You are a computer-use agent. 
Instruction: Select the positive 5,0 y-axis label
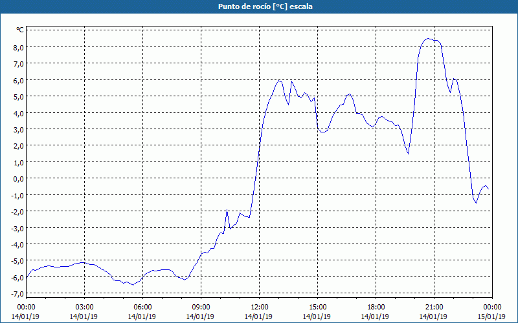[x=19, y=97]
